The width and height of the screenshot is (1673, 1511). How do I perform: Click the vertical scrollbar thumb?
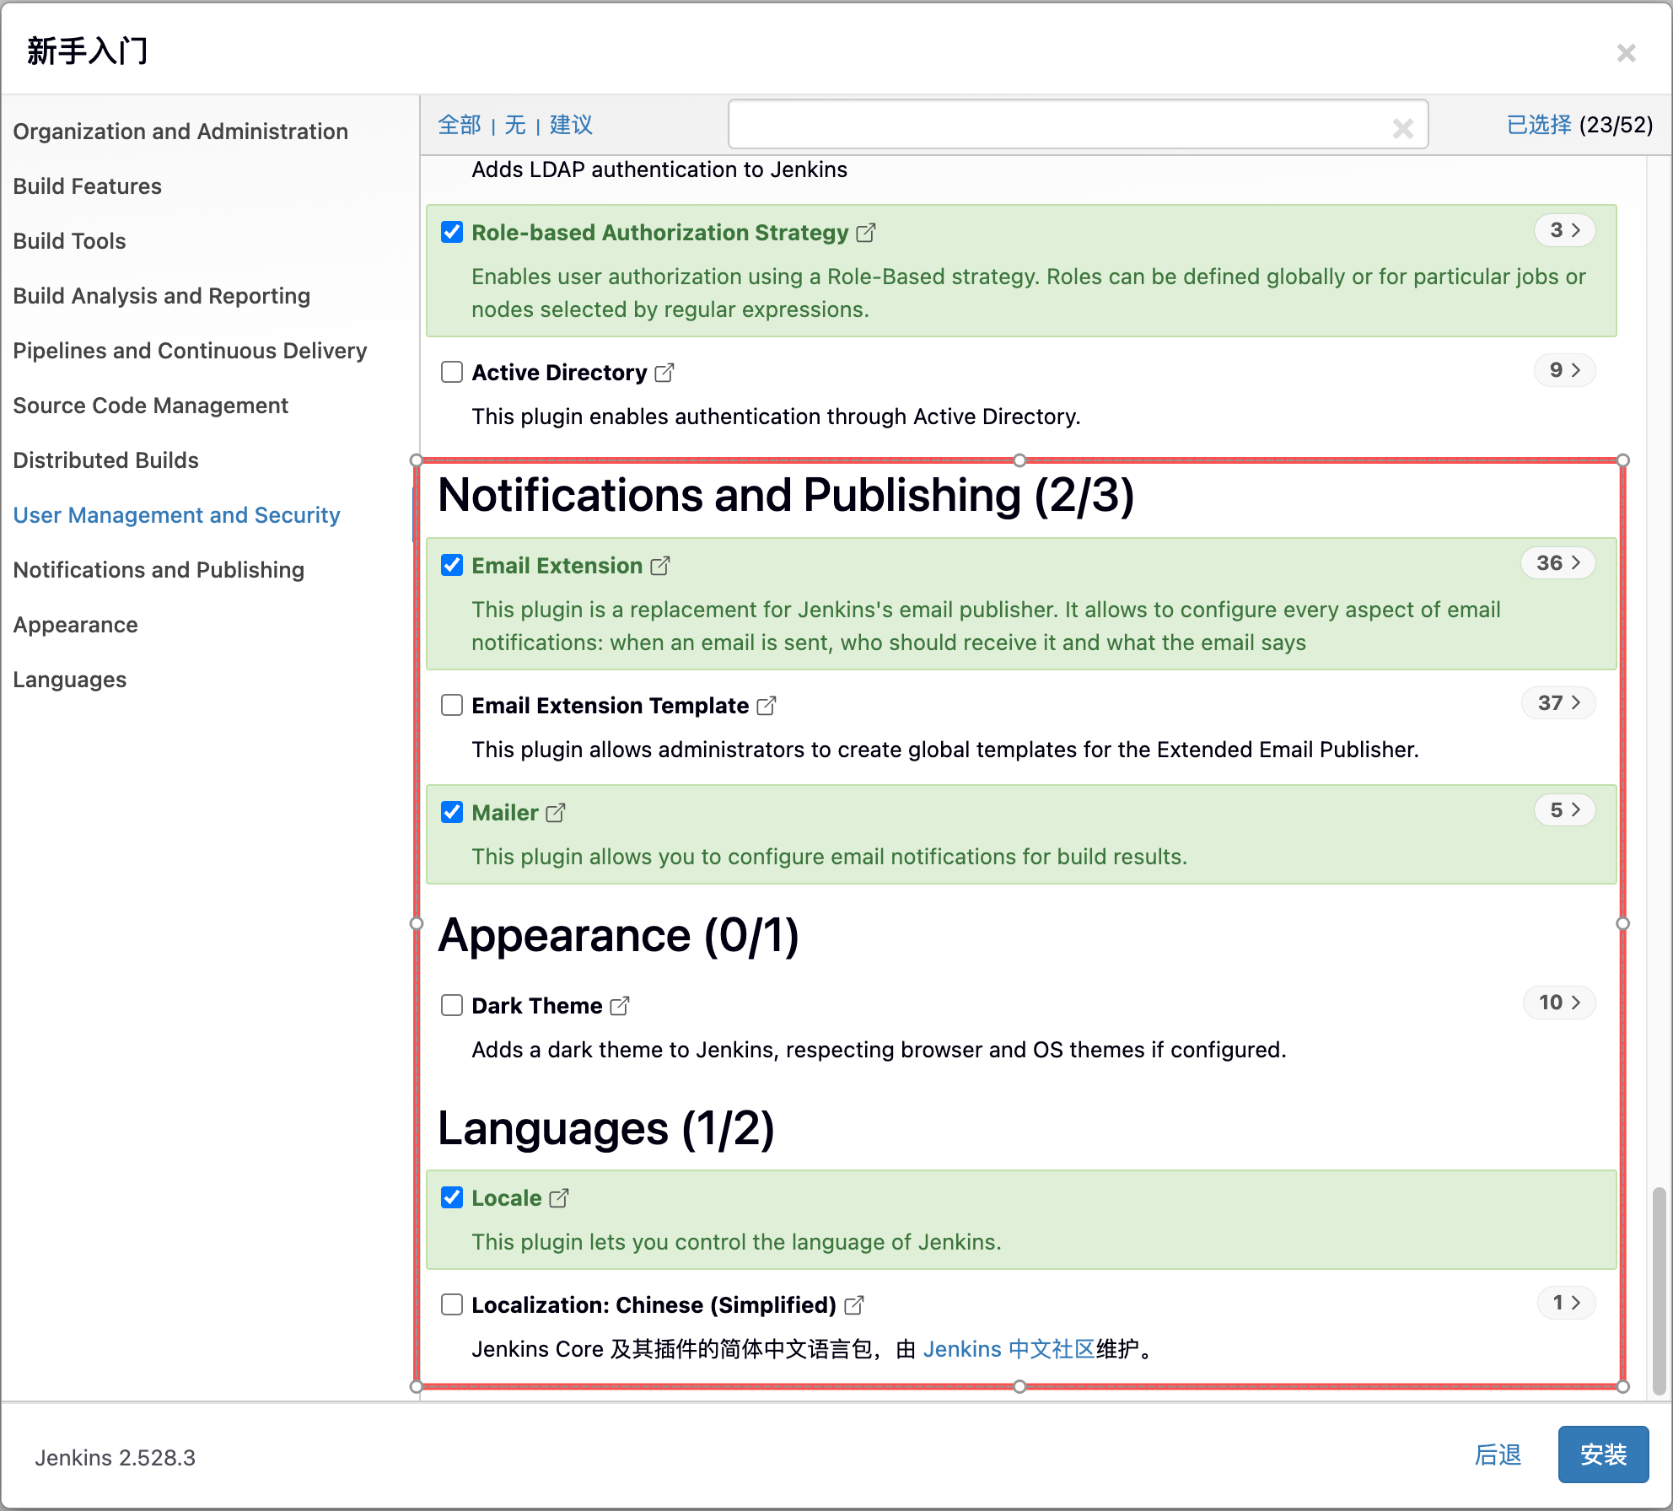(x=1659, y=1288)
